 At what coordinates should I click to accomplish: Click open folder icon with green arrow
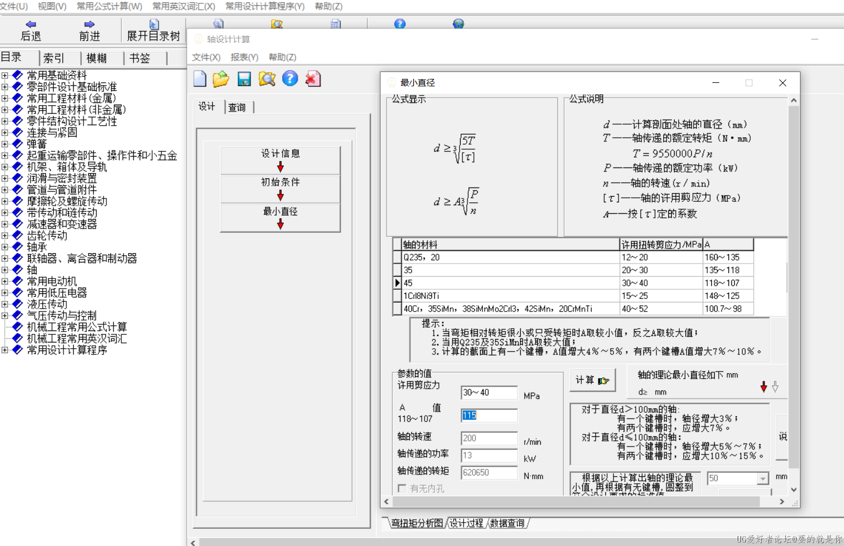221,79
